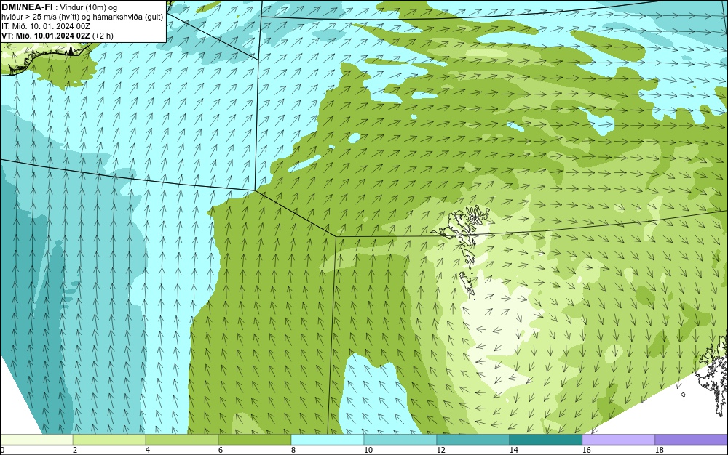The image size is (728, 455).
Task: Click the legend value 14
Action: coord(513,450)
